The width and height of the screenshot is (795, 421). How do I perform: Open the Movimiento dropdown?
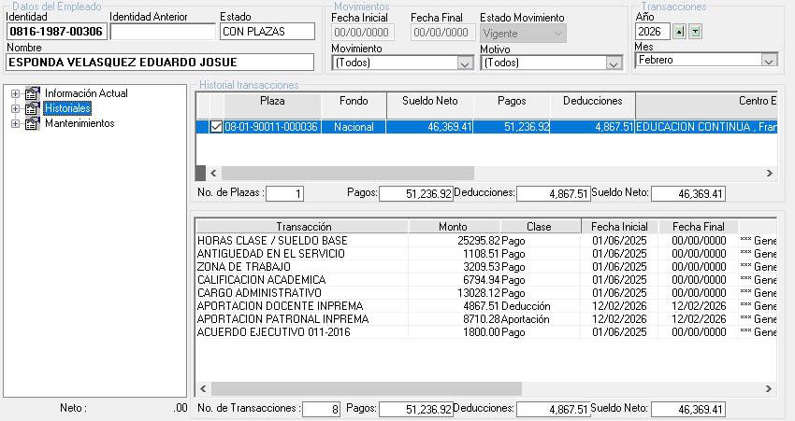pyautogui.click(x=465, y=63)
